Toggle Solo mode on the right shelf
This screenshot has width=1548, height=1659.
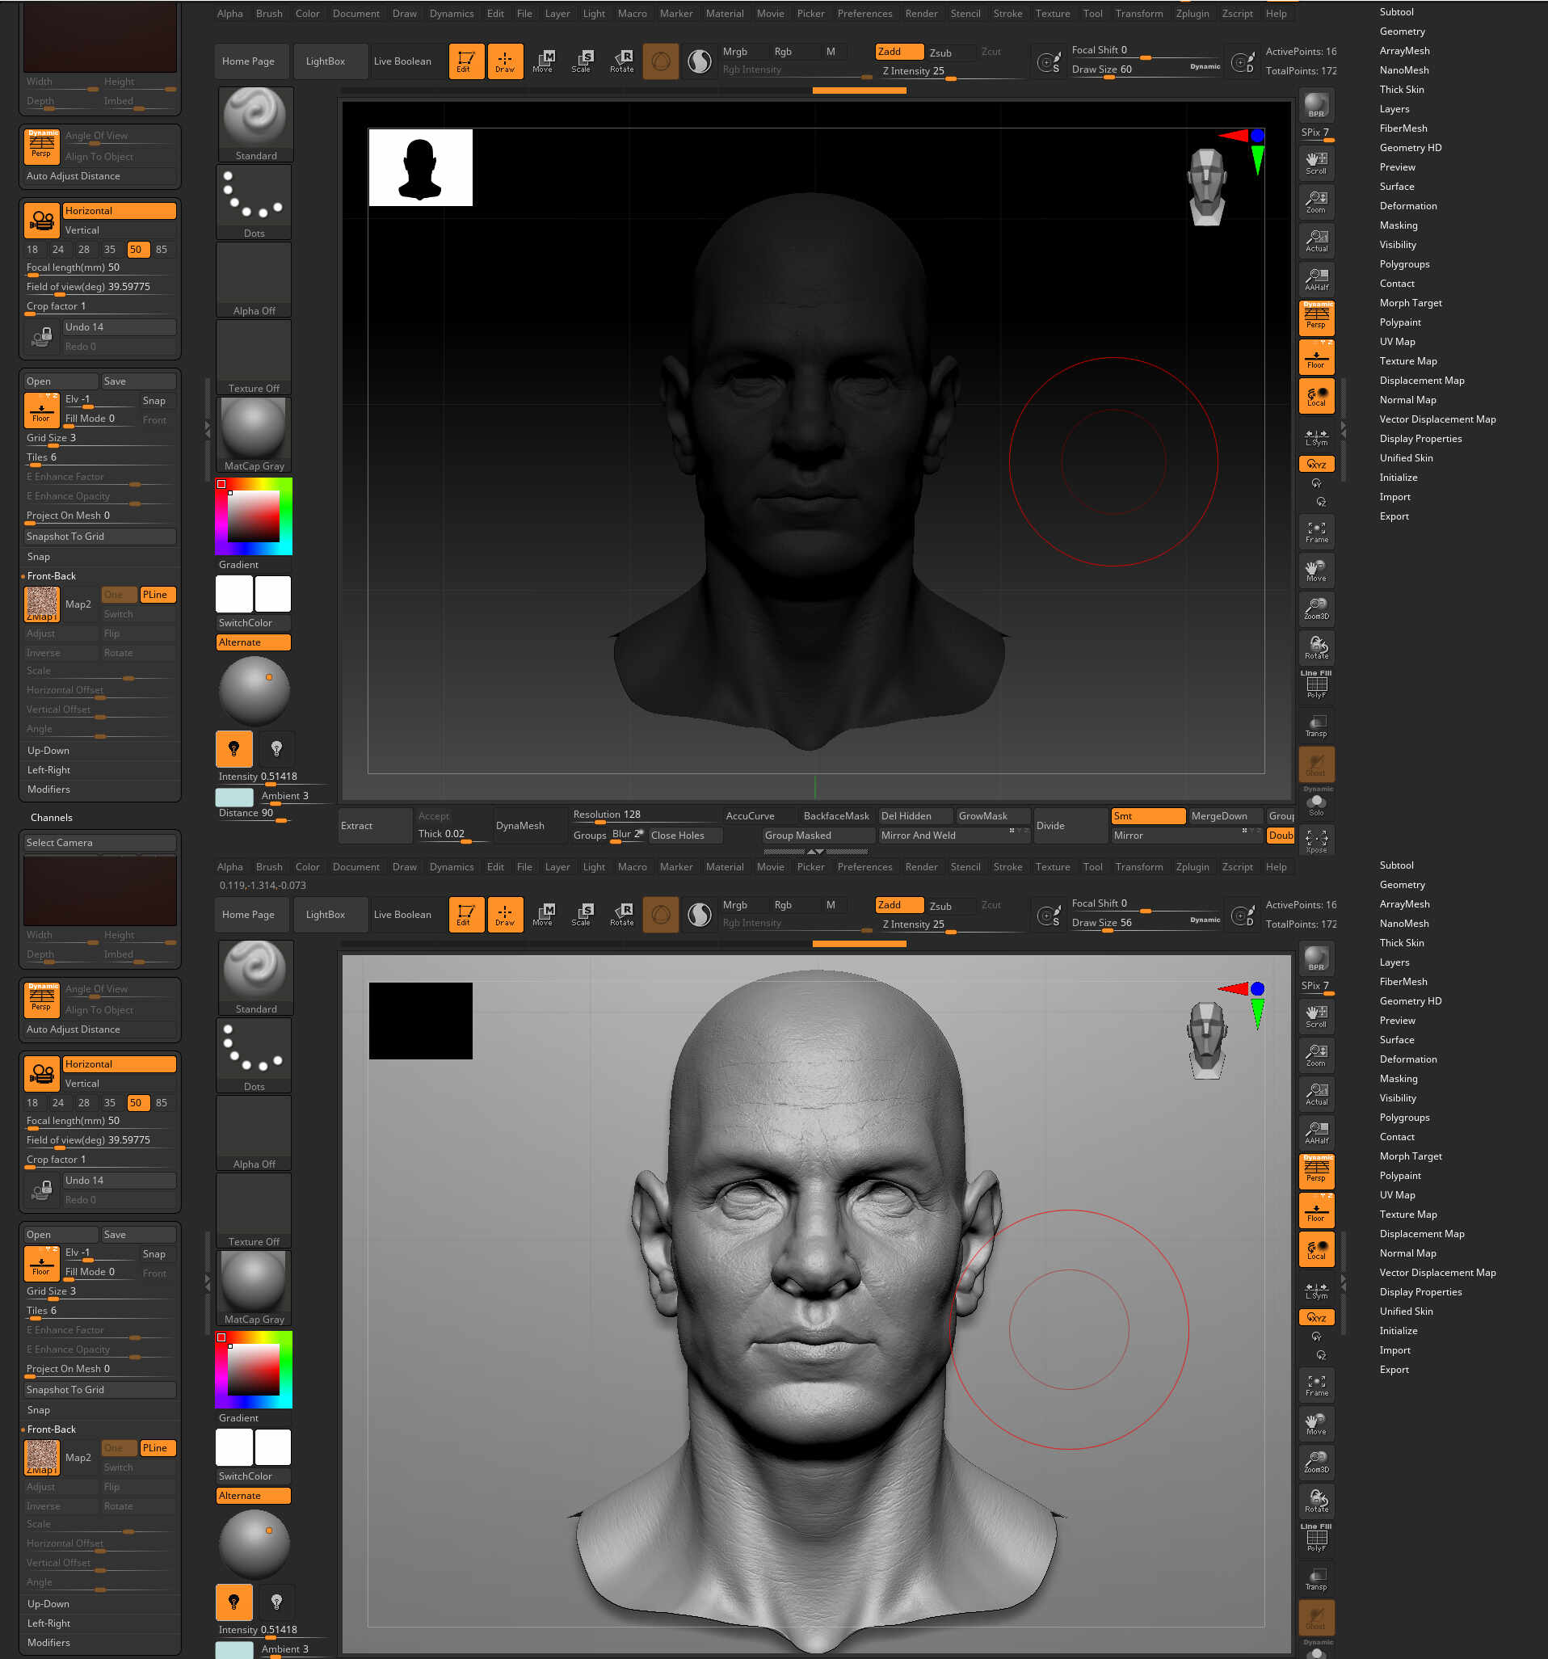(x=1317, y=801)
